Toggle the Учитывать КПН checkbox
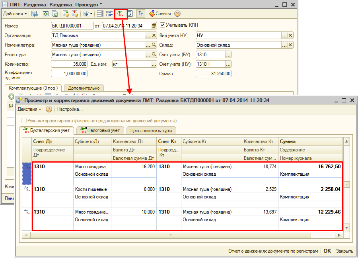 click(162, 25)
